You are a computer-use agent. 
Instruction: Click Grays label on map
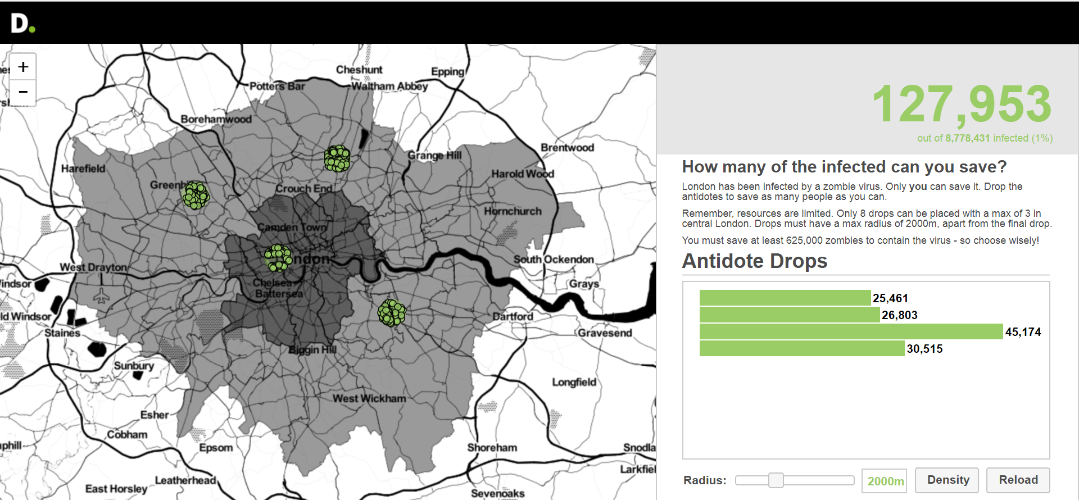coord(584,284)
